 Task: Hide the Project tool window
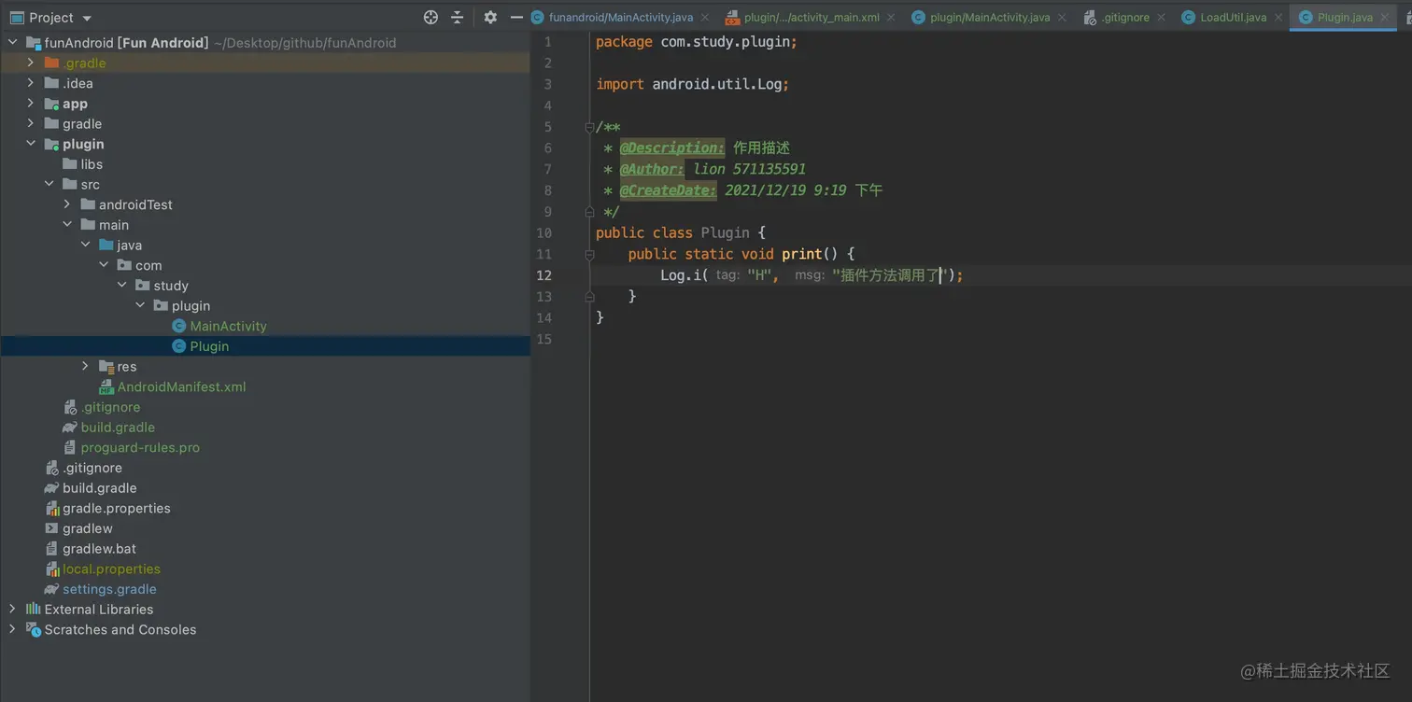click(516, 18)
